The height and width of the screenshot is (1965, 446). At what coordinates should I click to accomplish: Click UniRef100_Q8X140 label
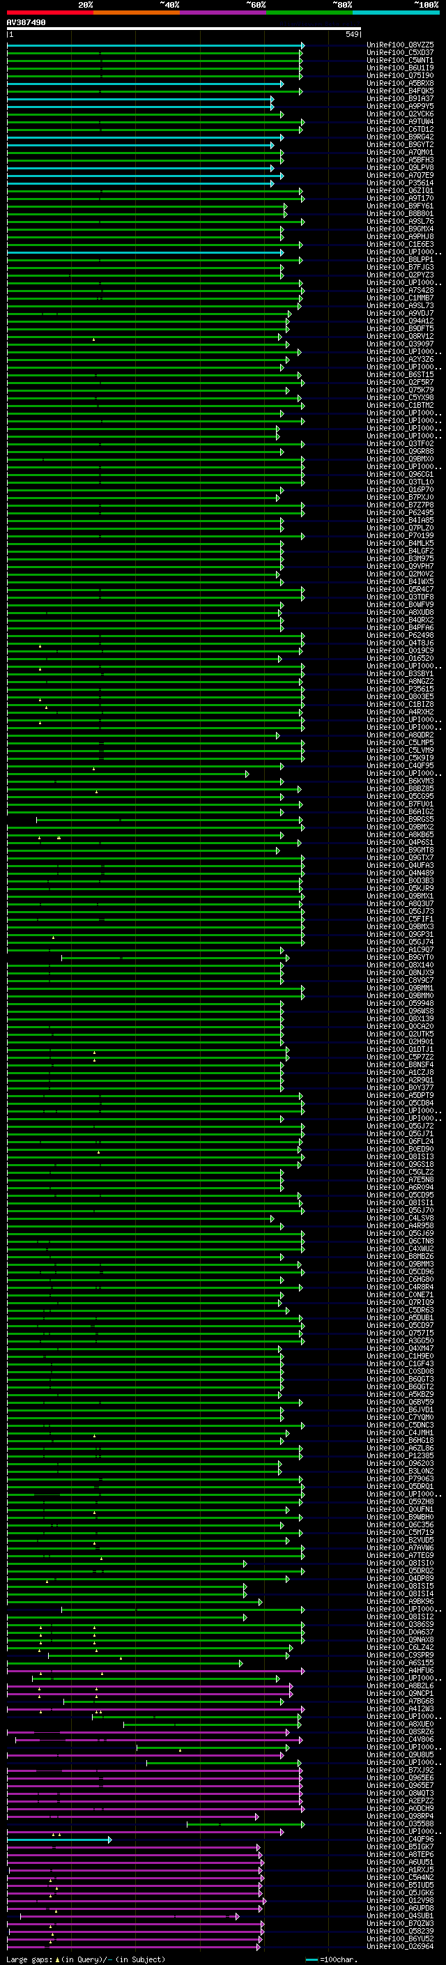[400, 965]
